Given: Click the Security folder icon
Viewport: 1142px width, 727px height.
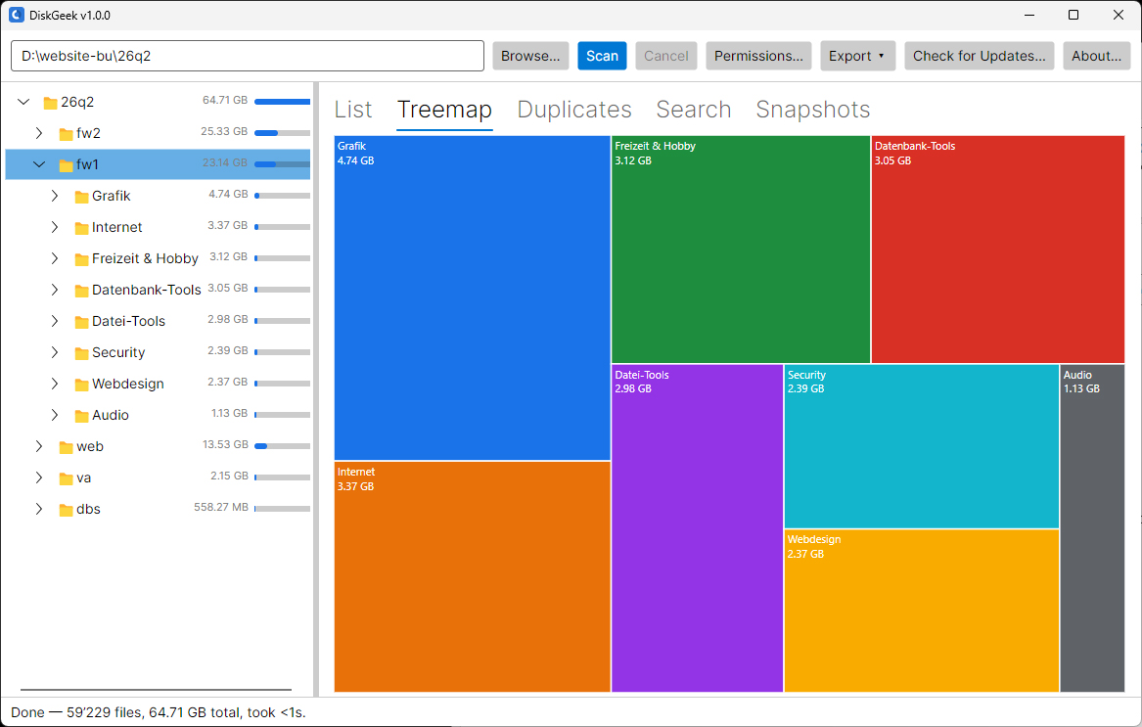Looking at the screenshot, I should (x=81, y=353).
